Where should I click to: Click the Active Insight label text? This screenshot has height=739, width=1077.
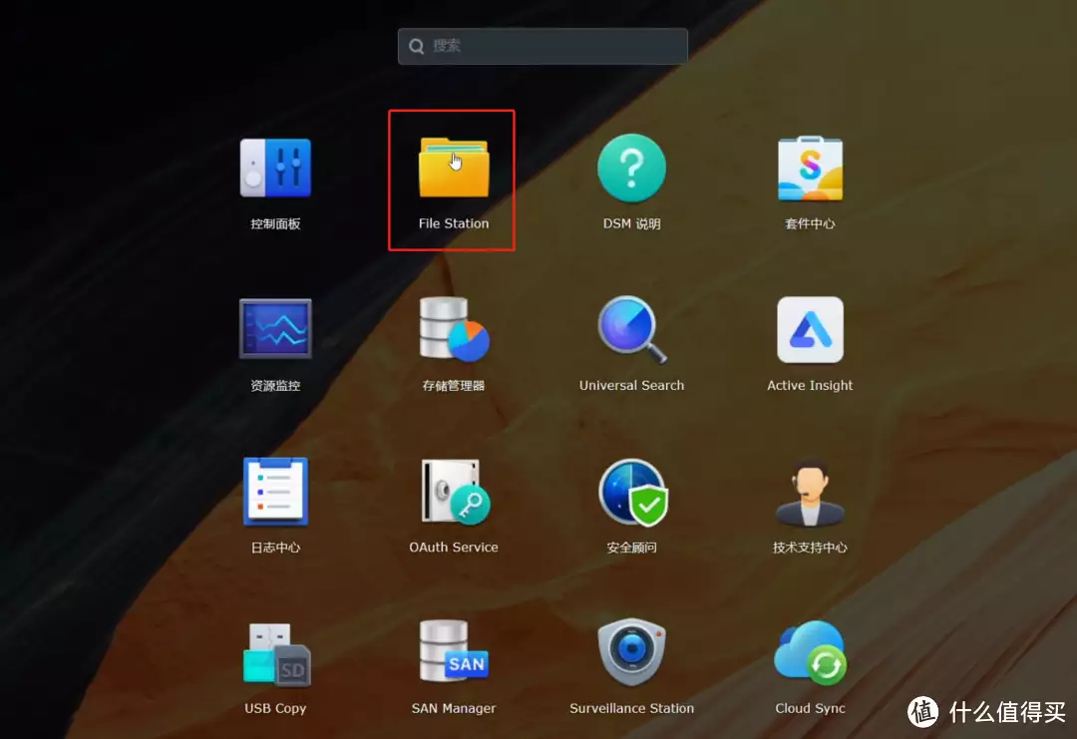(811, 385)
